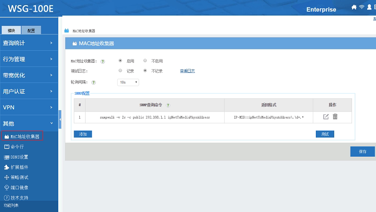Image resolution: width=376 pixels, height=212 pixels.
Task: Expand the VPN menu section
Action: pos(29,107)
